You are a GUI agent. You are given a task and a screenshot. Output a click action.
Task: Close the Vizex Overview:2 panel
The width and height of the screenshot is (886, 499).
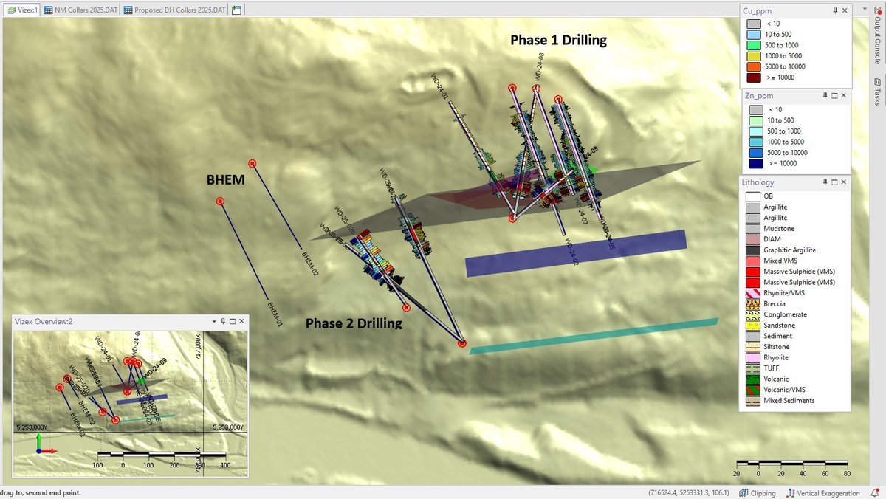point(241,322)
